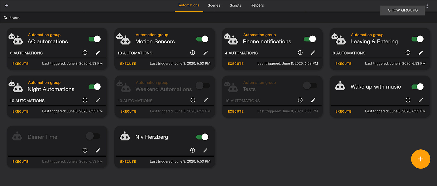Viewport: 437px width, 186px height.
Task: Execute Leaving & Entering group
Action: 344,64
